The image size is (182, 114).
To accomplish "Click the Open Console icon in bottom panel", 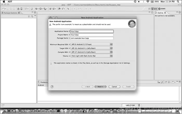I will coord(173,82).
